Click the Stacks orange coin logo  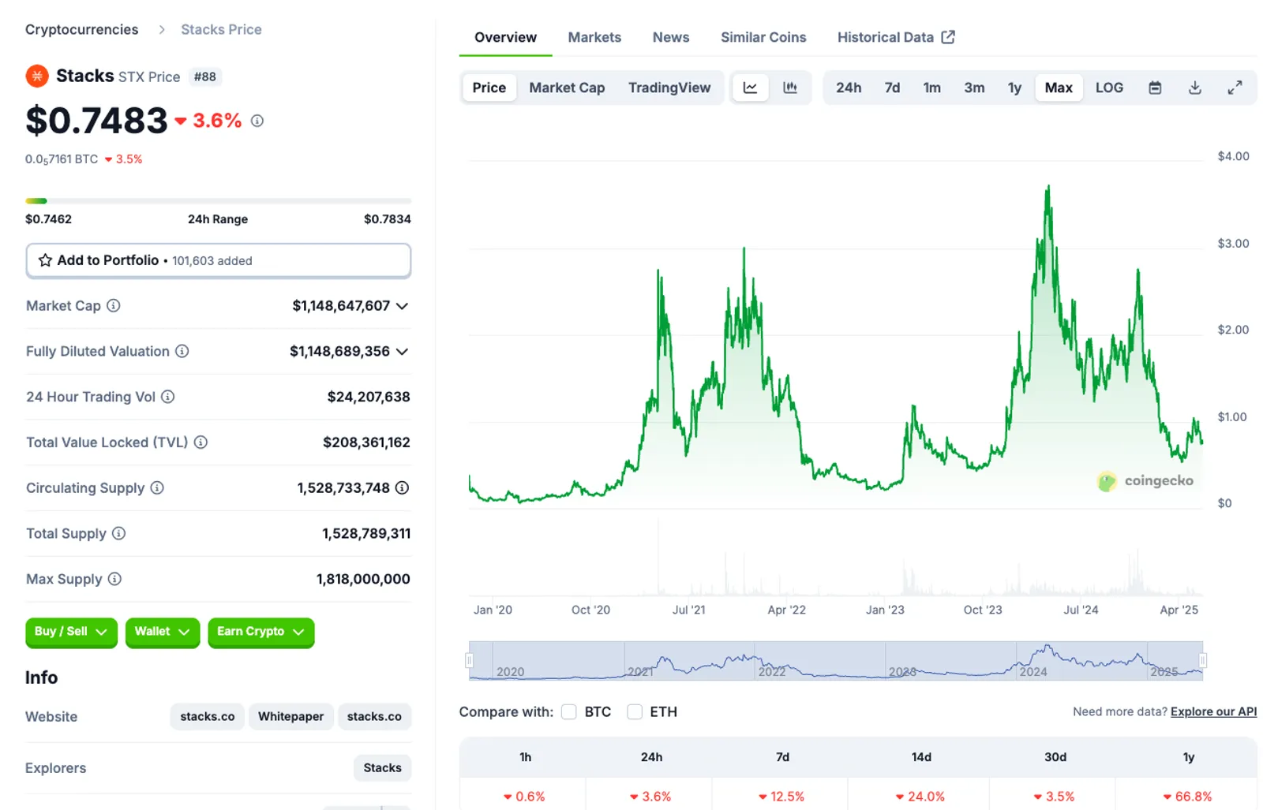[37, 77]
